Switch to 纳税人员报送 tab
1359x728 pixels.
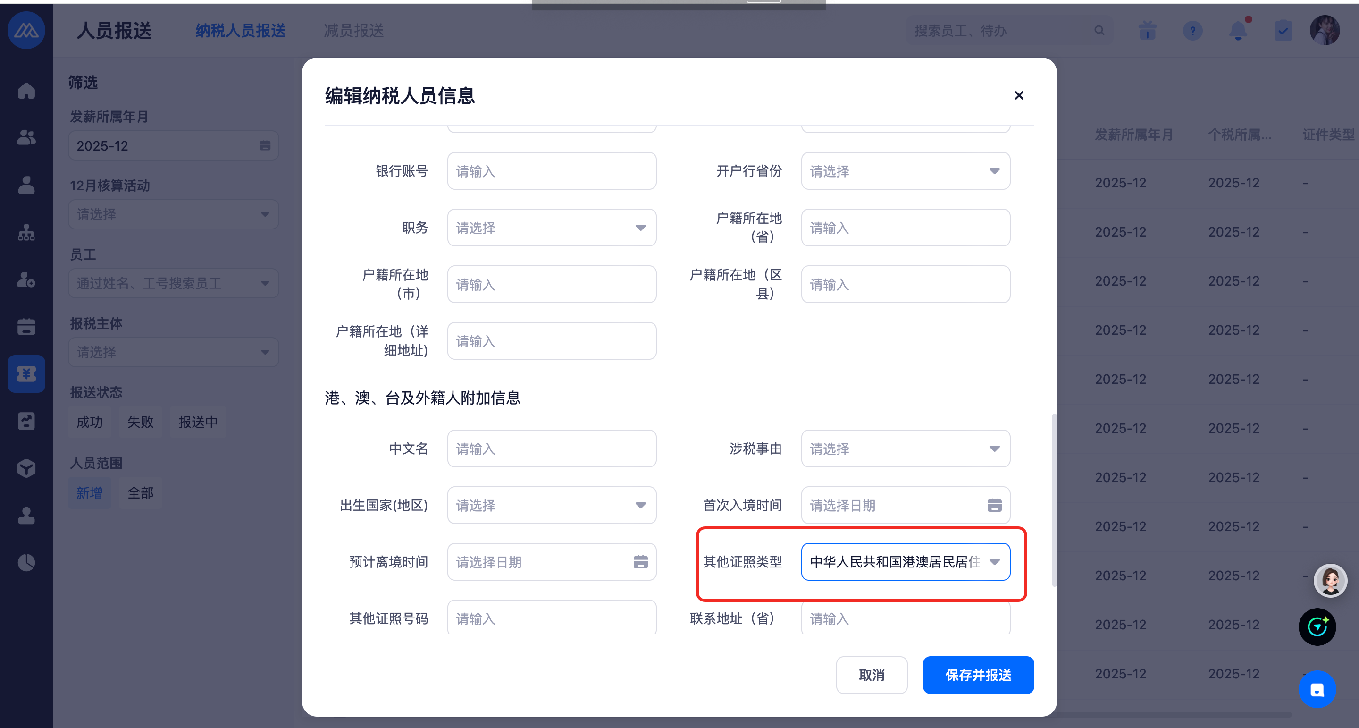240,31
